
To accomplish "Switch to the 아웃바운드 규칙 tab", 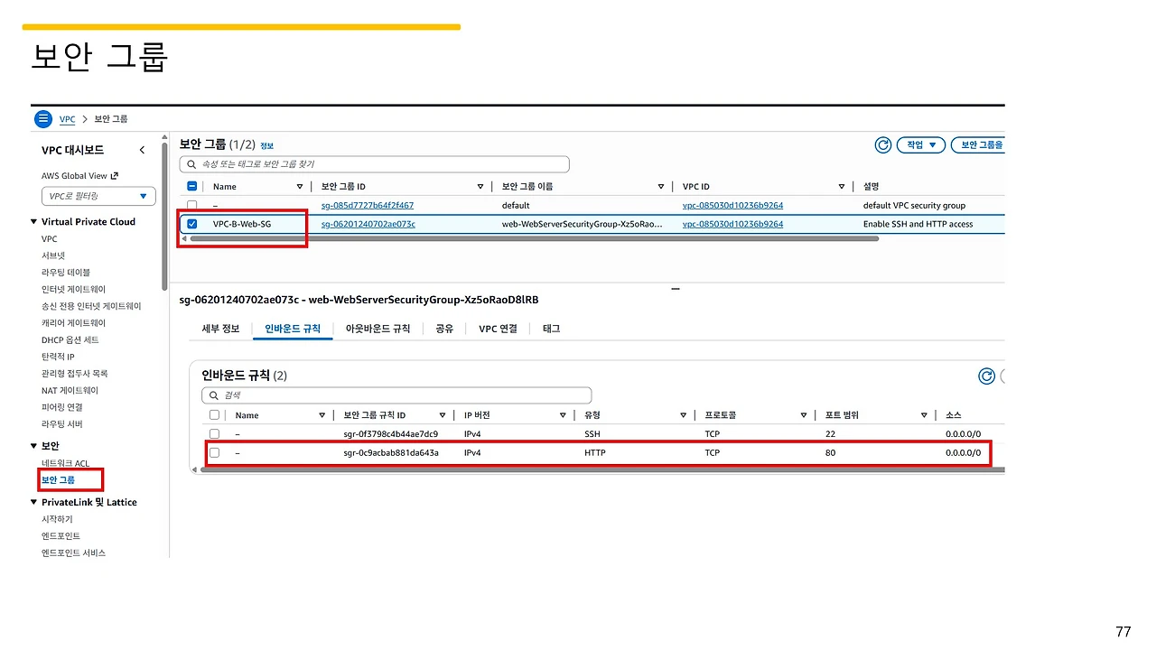I will pos(378,329).
